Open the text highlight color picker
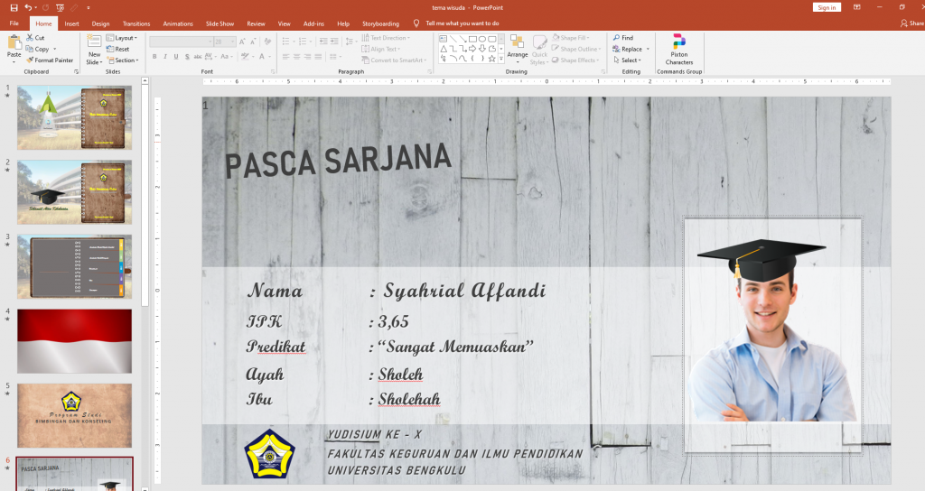Screen dimensions: 925x491 click(246, 57)
